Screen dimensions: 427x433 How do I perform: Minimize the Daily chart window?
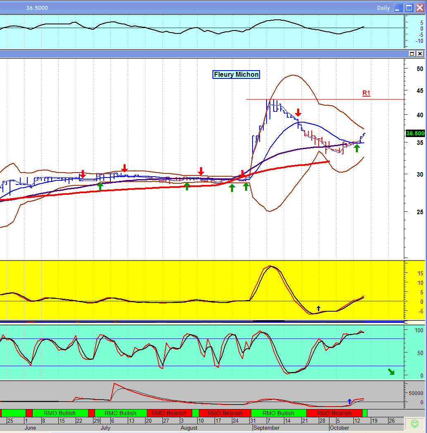pos(398,8)
